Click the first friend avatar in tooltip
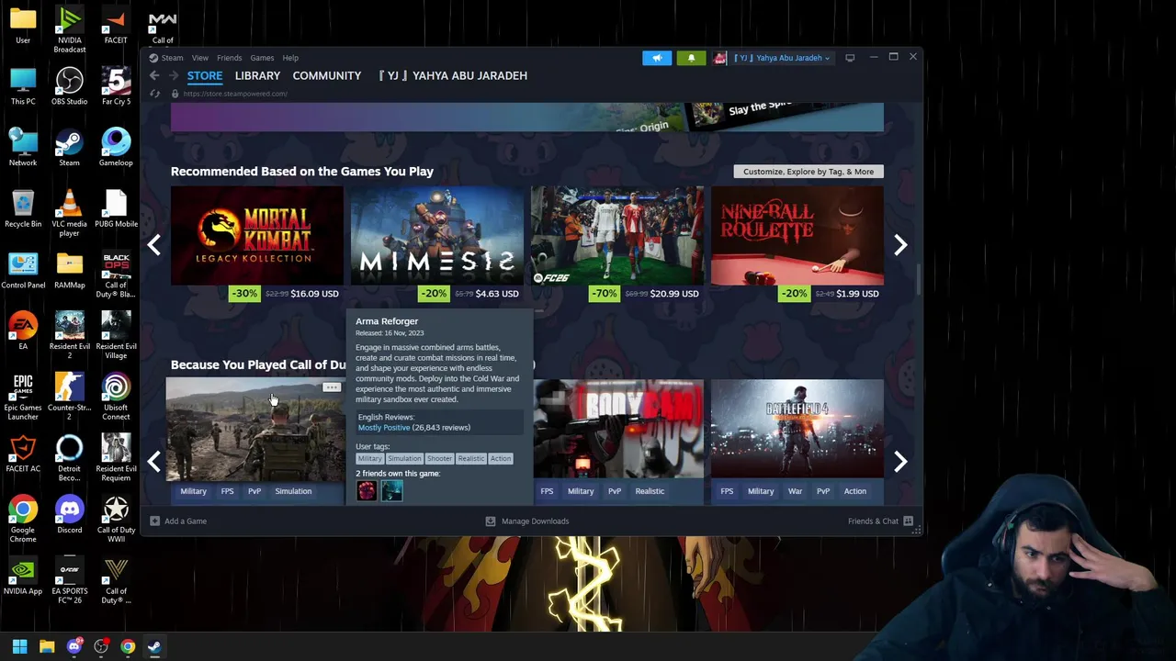The width and height of the screenshot is (1176, 661). (367, 491)
